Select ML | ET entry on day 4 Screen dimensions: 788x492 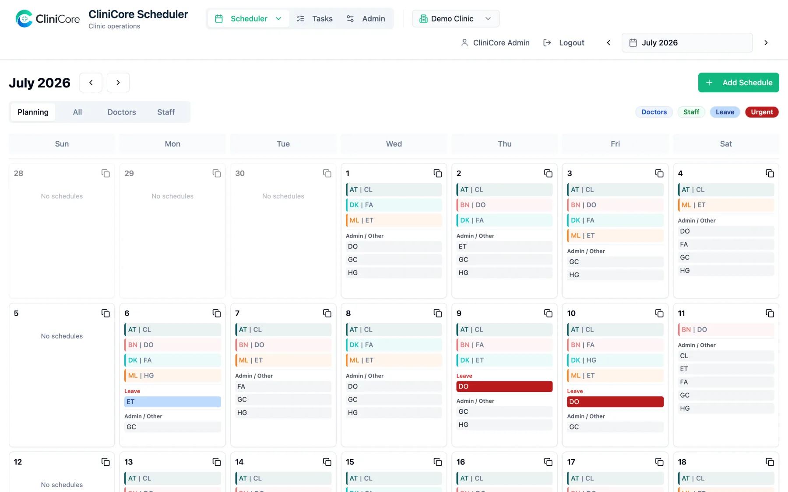pyautogui.click(x=726, y=205)
